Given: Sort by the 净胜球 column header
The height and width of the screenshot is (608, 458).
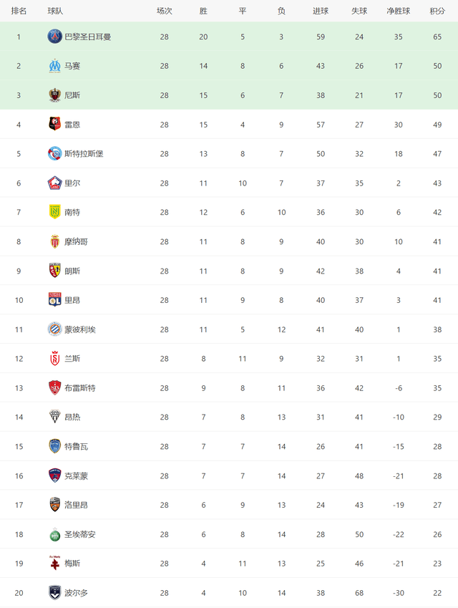Looking at the screenshot, I should 399,11.
